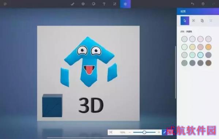Toggle 2D pencil view mode
The image size is (219, 139).
click(165, 132)
